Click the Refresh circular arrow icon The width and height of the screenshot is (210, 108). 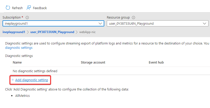(8, 8)
